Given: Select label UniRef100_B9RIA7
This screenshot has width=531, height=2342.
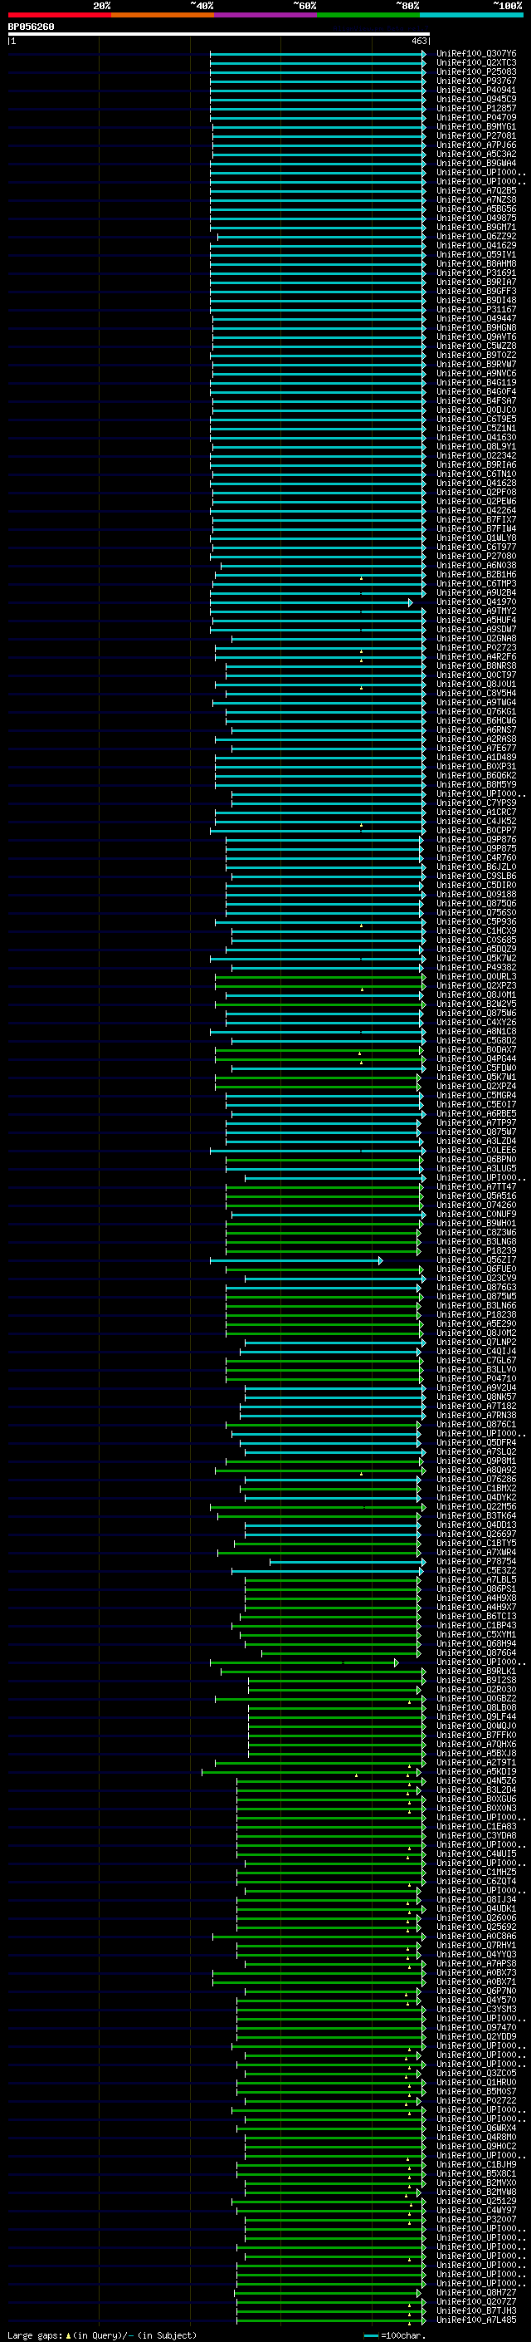Looking at the screenshot, I should [x=476, y=282].
